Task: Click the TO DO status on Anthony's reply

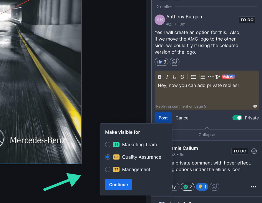Action: pos(247,20)
